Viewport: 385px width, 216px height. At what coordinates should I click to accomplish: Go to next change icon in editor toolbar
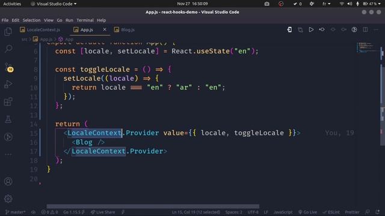[343, 29]
